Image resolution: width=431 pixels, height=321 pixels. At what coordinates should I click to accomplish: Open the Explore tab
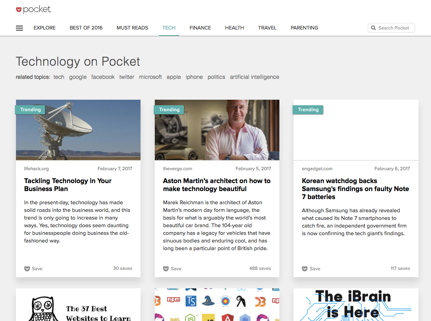(x=44, y=28)
